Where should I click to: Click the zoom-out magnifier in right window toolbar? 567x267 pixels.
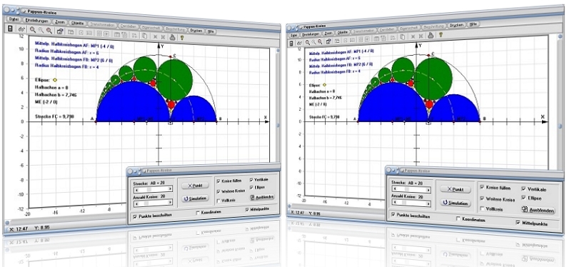321,41
